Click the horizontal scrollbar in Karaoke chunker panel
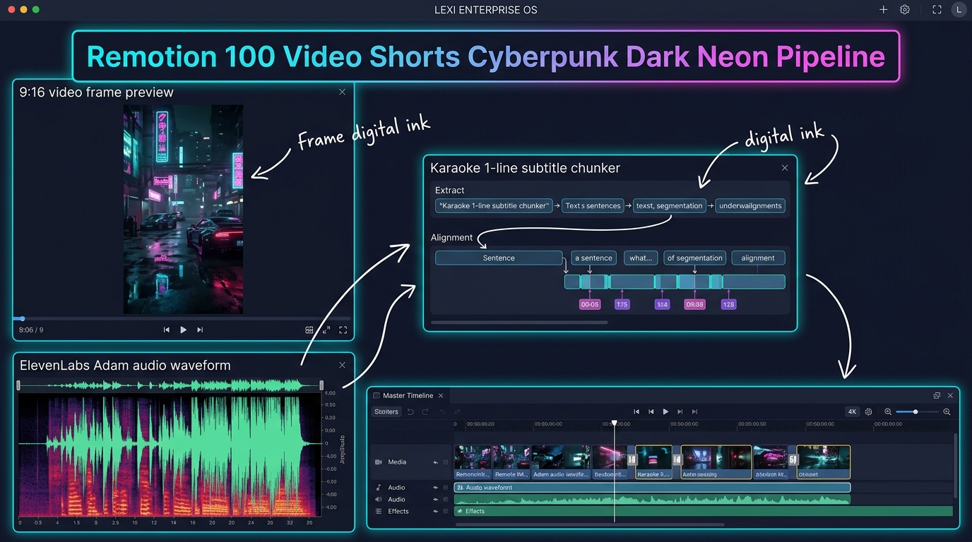 point(519,323)
